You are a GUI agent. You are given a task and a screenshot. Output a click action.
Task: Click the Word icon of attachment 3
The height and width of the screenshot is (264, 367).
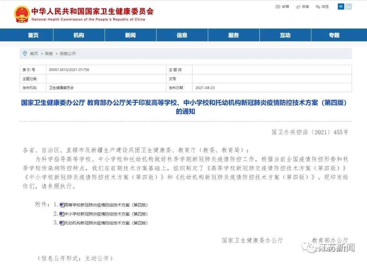62,223
